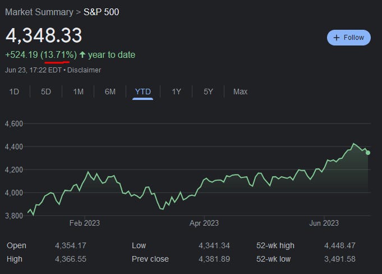382x274 pixels.
Task: Click the 4,200 y-axis label
Action: point(14,170)
